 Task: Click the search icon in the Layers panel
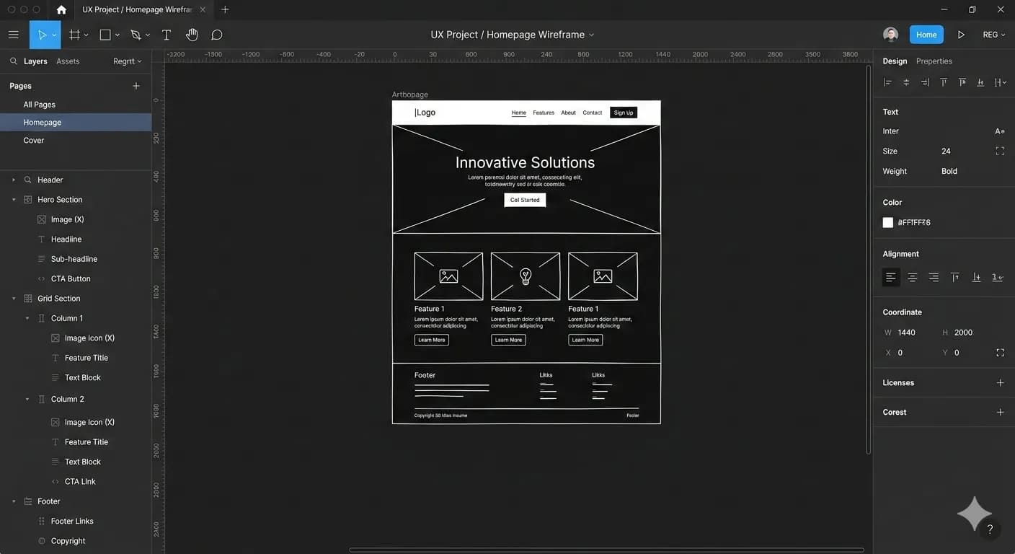(13, 61)
